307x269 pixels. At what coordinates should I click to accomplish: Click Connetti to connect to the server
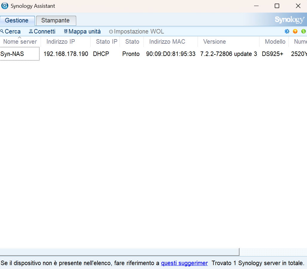click(x=42, y=31)
